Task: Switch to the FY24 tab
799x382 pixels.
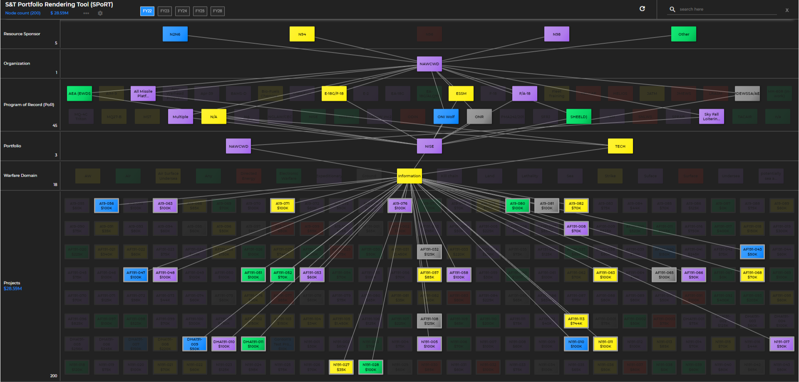Action: coord(182,11)
